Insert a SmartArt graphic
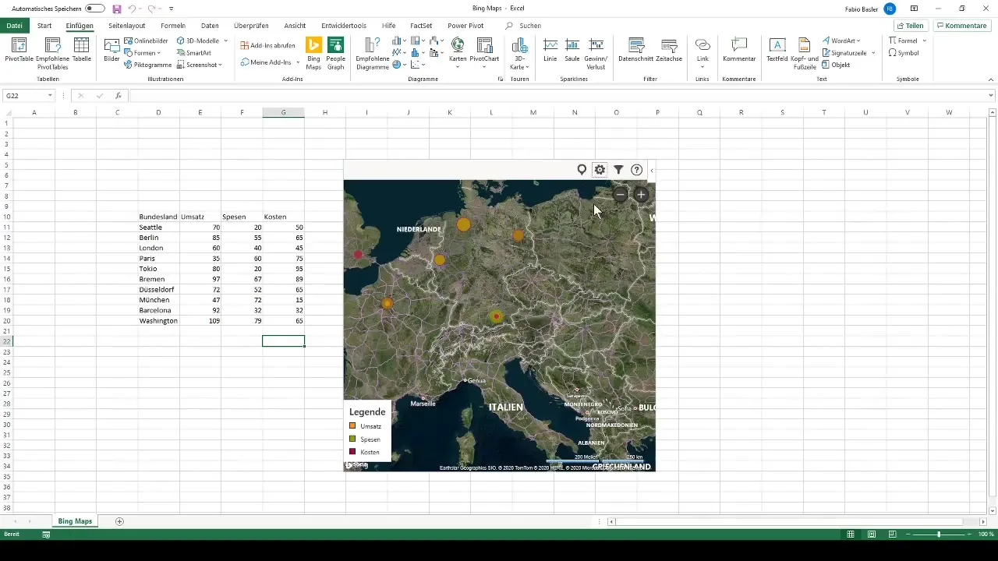Image resolution: width=998 pixels, height=561 pixels. coord(193,53)
